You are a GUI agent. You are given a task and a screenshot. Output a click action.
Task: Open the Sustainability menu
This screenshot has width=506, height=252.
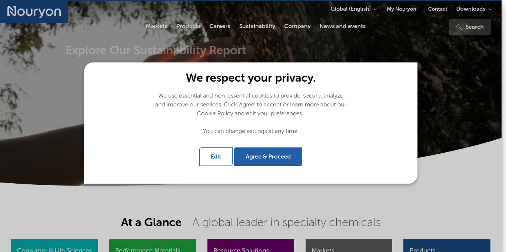tap(257, 26)
